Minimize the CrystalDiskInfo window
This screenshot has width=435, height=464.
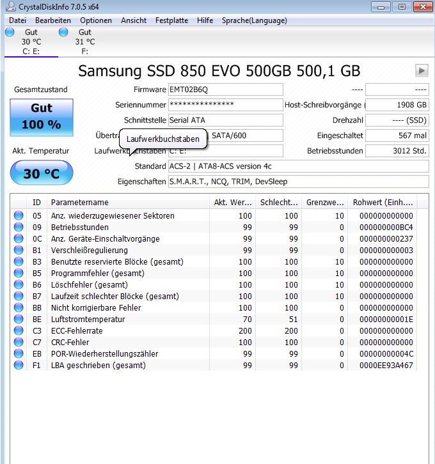tap(381, 7)
